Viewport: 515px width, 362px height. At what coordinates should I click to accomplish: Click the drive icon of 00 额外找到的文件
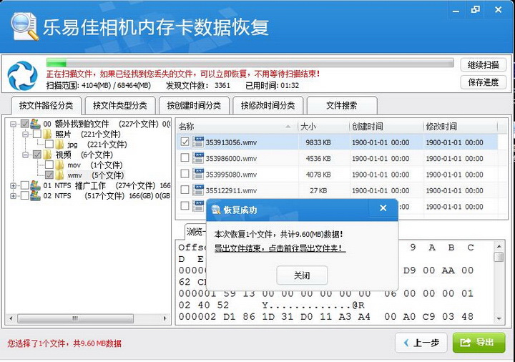coord(35,124)
